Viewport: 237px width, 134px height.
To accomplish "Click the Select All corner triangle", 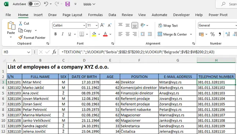I will coord(4,61).
